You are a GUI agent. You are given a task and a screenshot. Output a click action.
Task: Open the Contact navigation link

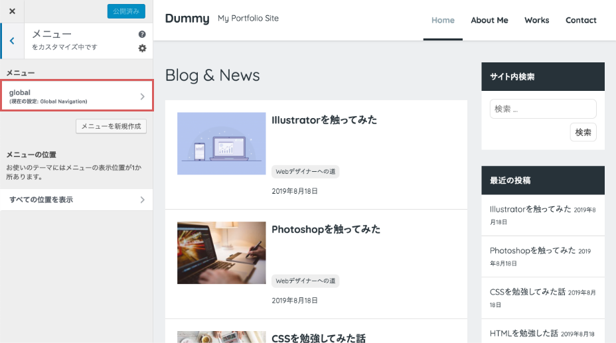pos(581,20)
